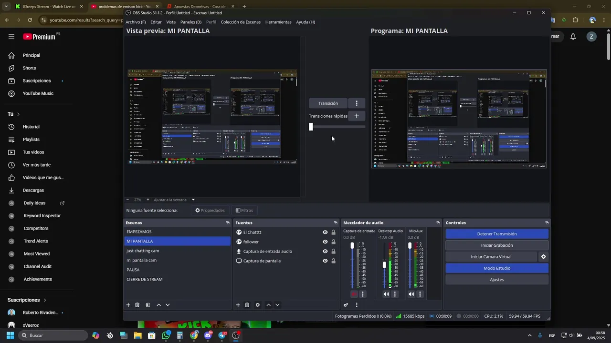The height and width of the screenshot is (343, 611).
Task: Open source properties gear in Fuentes toolbar
Action: (x=258, y=305)
